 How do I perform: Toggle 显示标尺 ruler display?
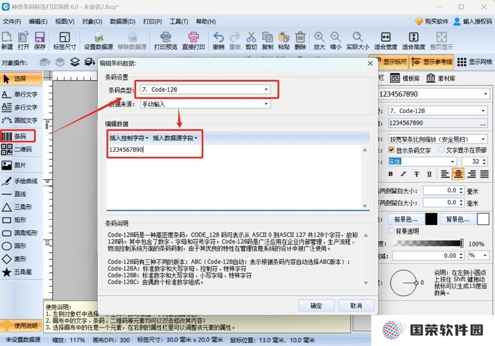coord(390,61)
